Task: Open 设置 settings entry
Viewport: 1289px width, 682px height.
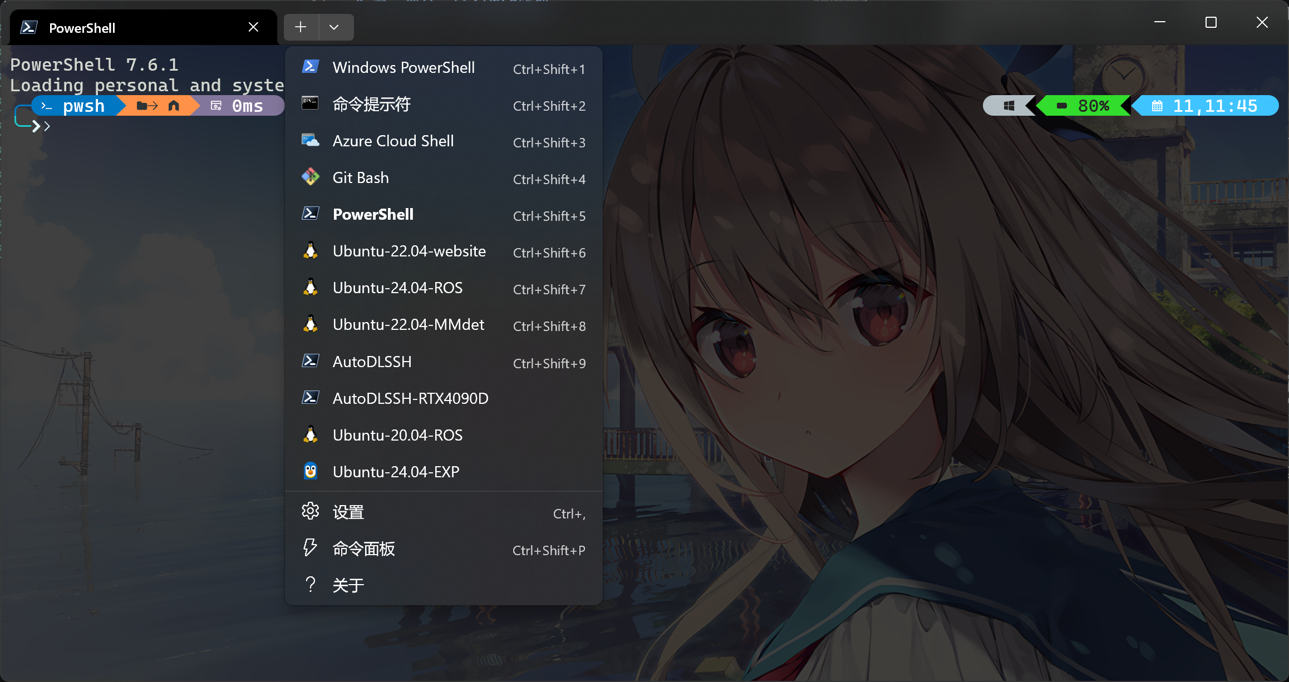Action: point(444,512)
